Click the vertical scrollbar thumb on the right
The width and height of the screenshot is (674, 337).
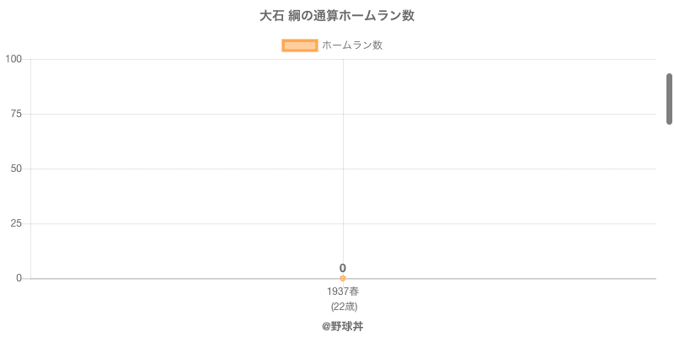click(x=670, y=99)
